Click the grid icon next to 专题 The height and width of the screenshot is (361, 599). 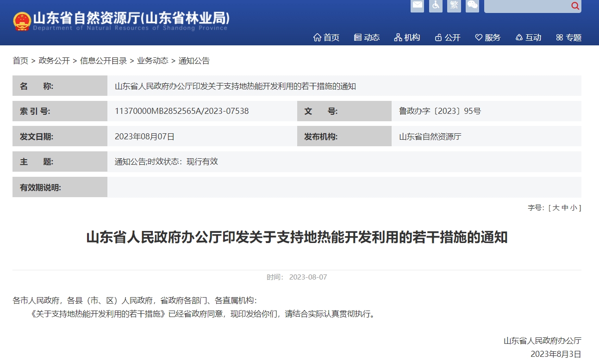coord(560,37)
